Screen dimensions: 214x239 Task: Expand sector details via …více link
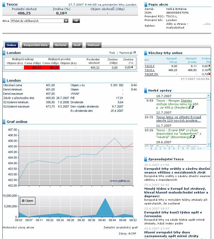(206, 24)
